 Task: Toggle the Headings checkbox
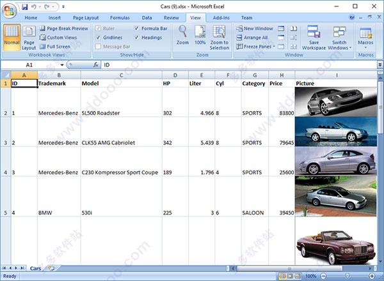pos(137,38)
